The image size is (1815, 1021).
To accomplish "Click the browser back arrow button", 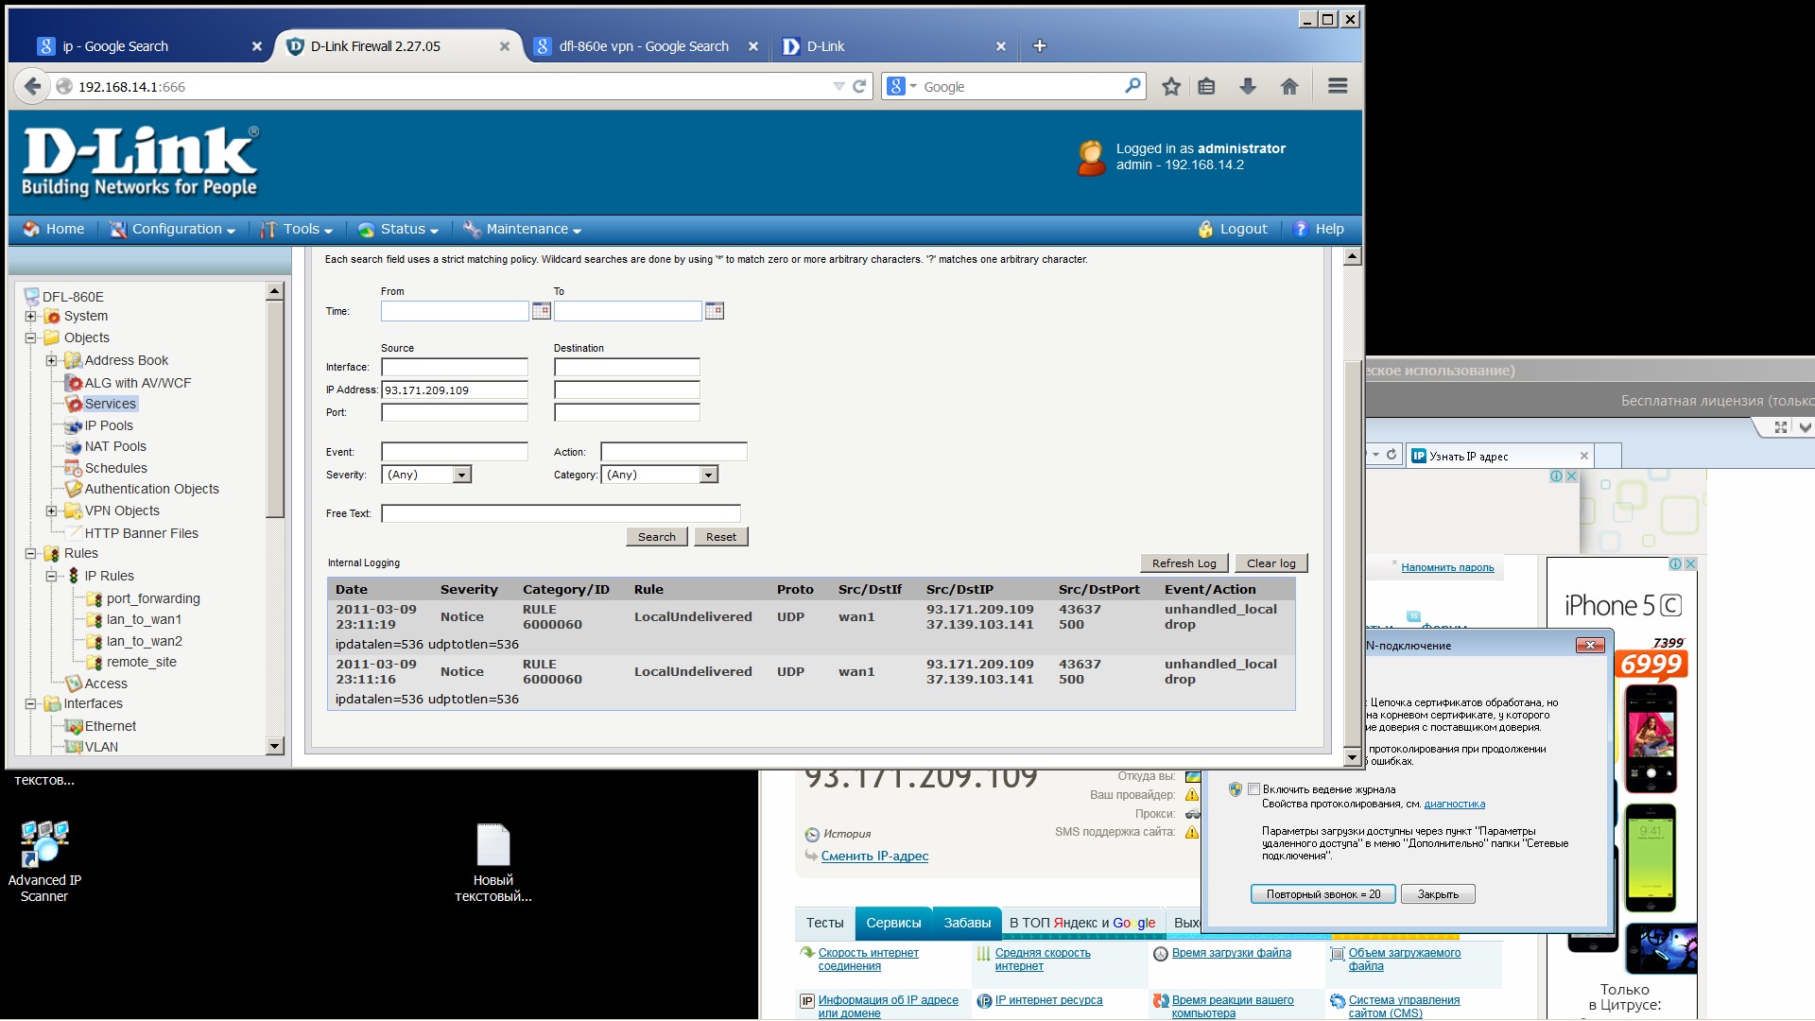I will pyautogui.click(x=33, y=87).
